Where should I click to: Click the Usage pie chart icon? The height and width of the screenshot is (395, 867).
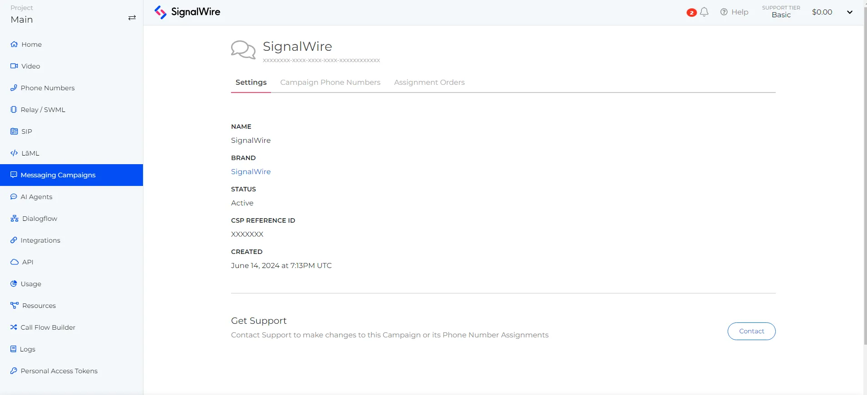[x=14, y=284]
